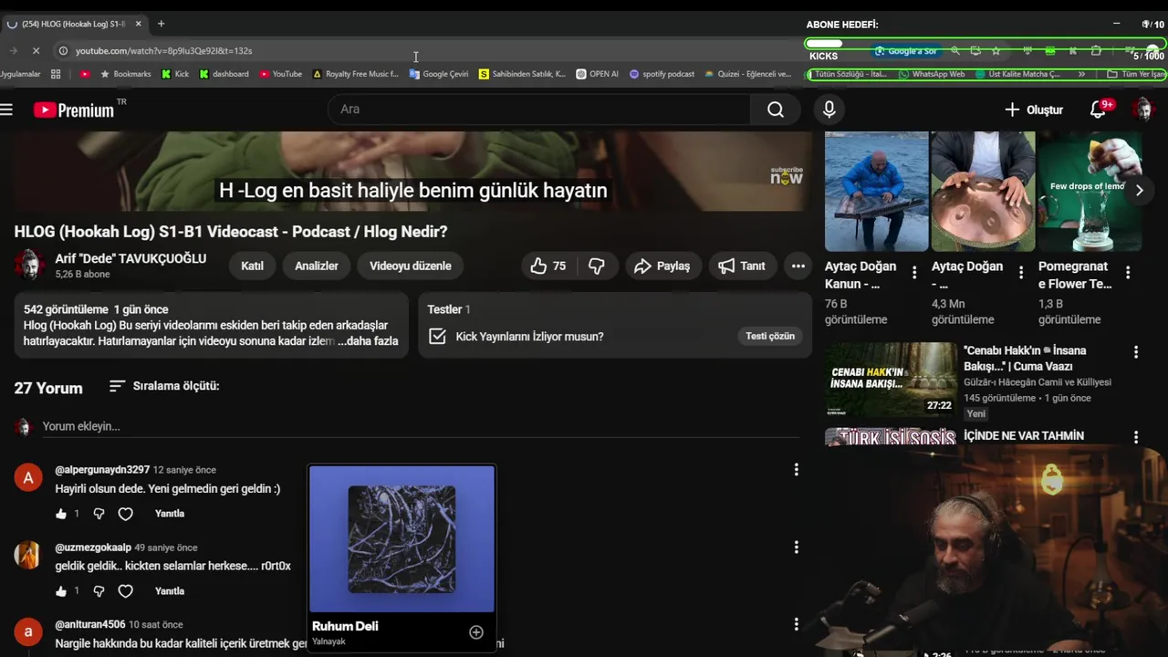Open Arif Dede TAVUKÇUOĞLU channel avatar

click(x=30, y=265)
